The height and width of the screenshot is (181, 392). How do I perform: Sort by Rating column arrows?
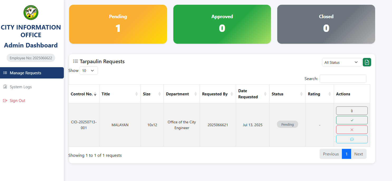[329, 94]
